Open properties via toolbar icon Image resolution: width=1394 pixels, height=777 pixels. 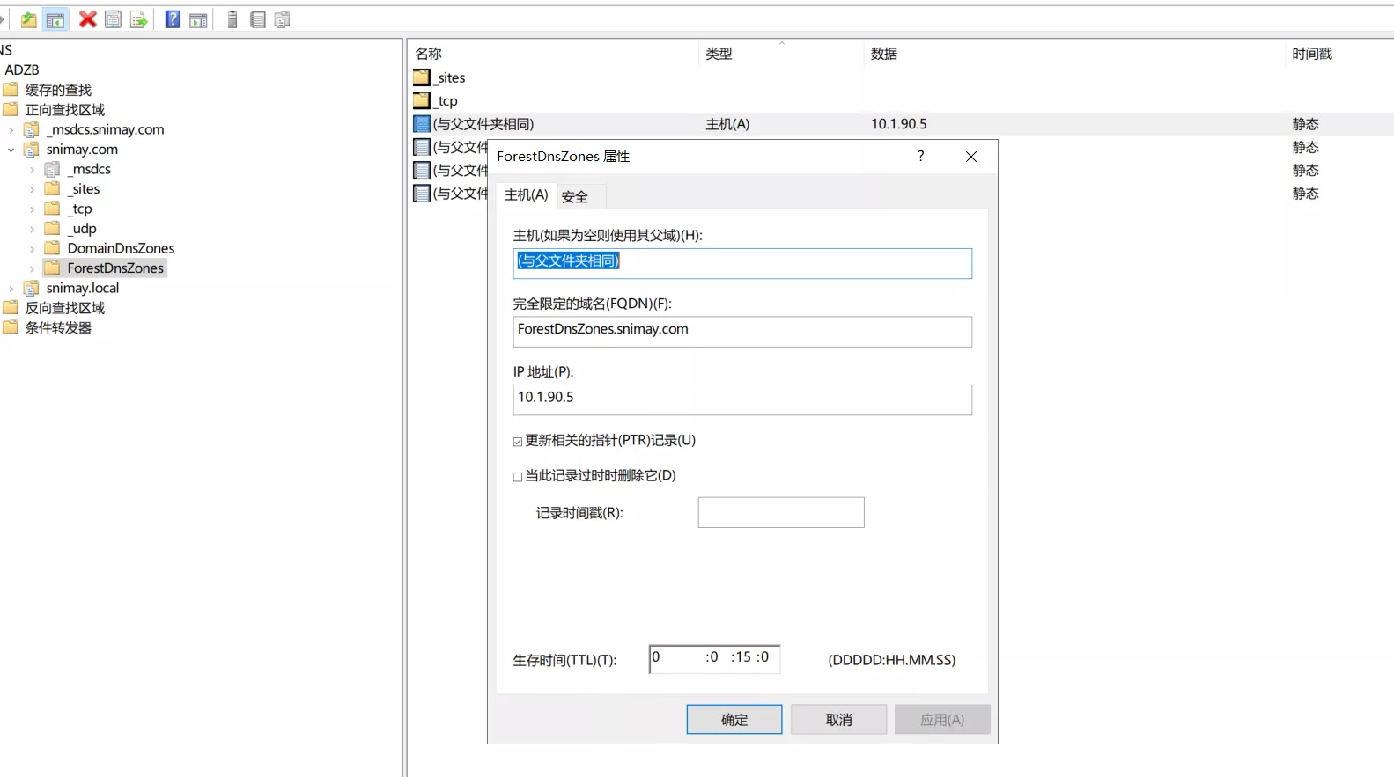(x=113, y=19)
